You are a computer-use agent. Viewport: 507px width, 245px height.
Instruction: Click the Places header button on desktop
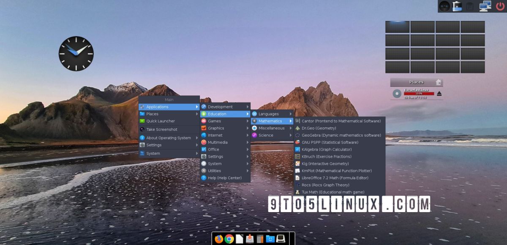[417, 82]
